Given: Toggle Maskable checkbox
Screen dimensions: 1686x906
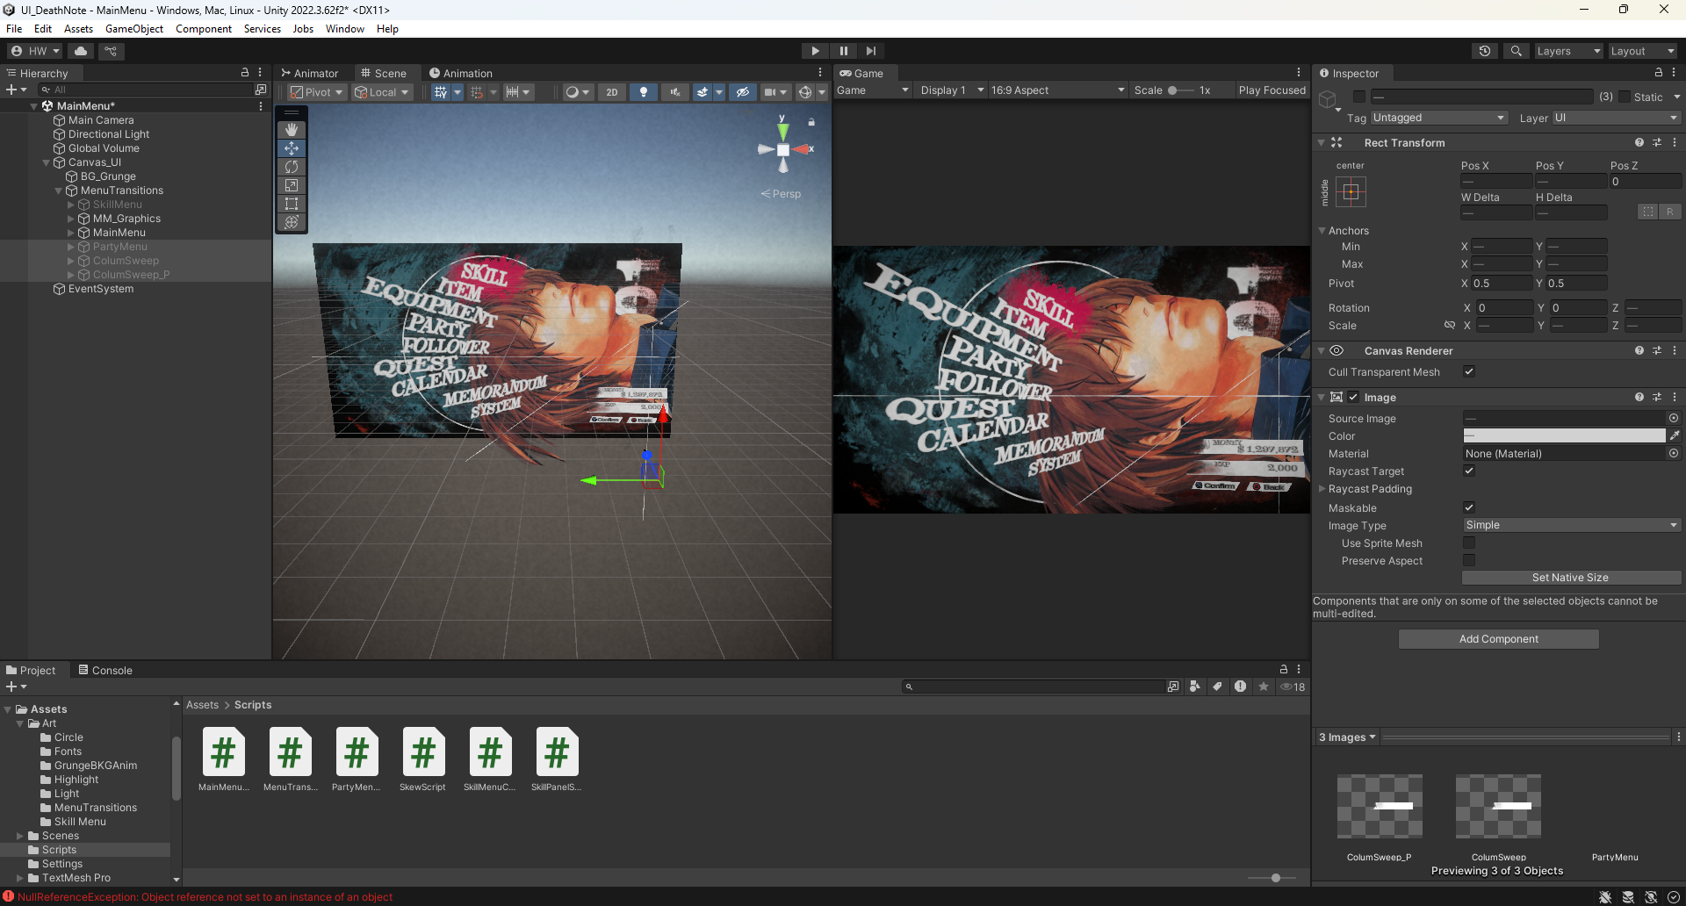Looking at the screenshot, I should point(1469,507).
